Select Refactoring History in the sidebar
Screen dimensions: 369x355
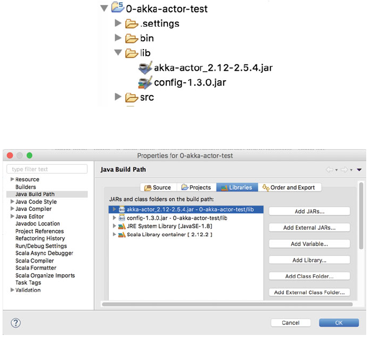coord(40,238)
